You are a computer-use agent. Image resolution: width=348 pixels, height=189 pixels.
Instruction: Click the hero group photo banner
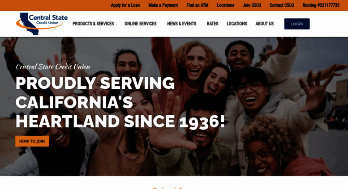point(174,106)
